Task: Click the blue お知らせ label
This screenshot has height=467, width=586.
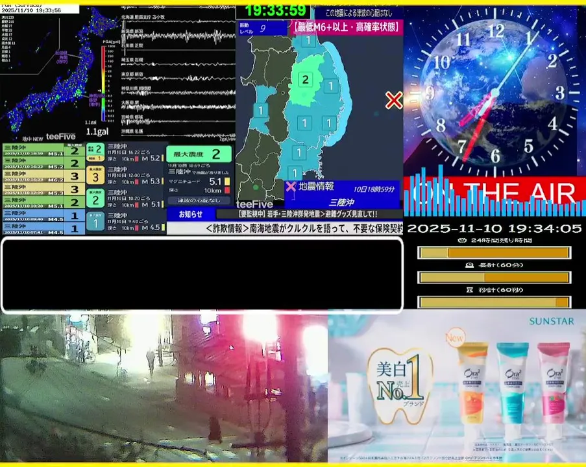Action: pos(191,214)
